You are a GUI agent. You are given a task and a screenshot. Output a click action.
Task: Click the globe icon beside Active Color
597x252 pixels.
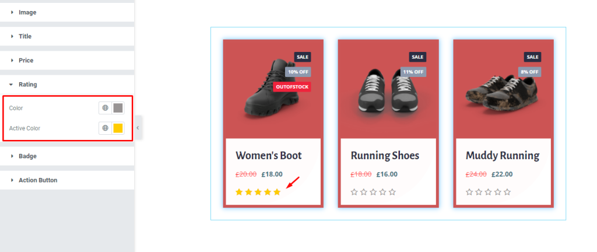tap(105, 128)
